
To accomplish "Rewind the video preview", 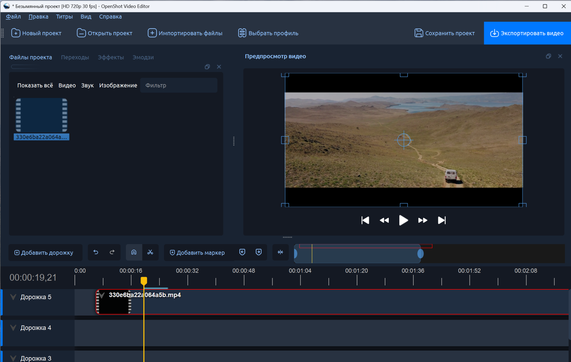I will [384, 220].
